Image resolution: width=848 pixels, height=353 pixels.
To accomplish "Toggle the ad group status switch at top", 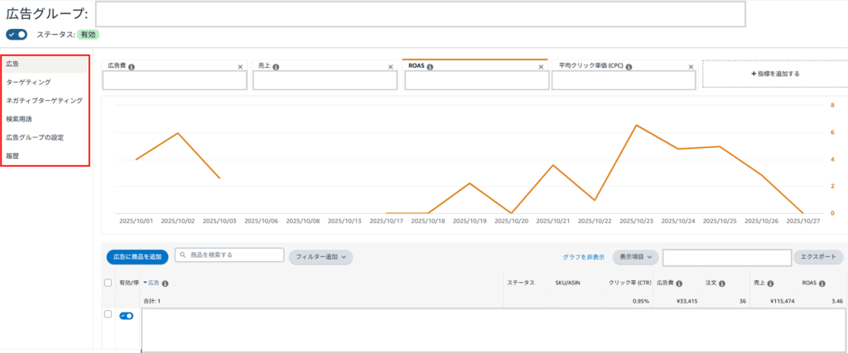I will coord(17,35).
